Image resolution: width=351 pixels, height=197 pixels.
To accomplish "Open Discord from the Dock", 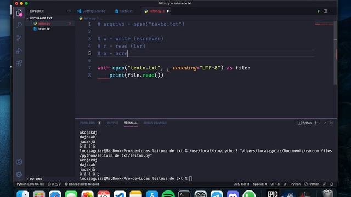I will click(x=233, y=194).
